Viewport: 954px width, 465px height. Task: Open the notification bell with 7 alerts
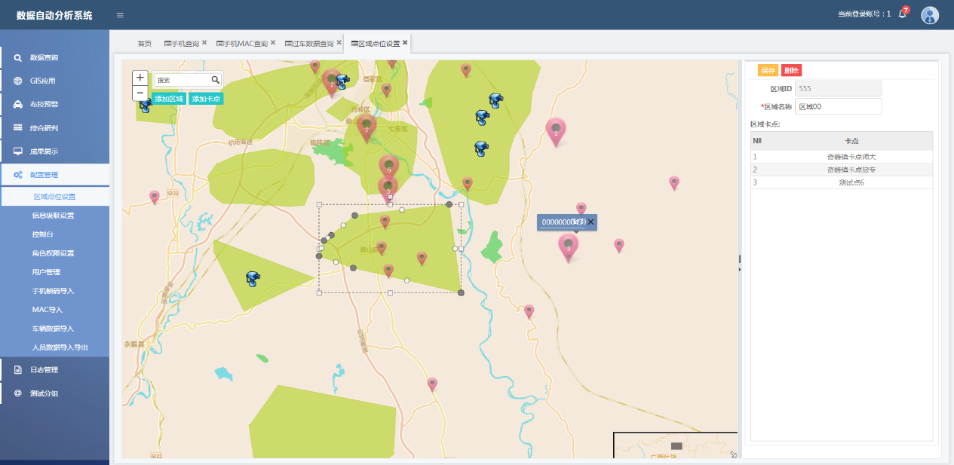(x=902, y=14)
